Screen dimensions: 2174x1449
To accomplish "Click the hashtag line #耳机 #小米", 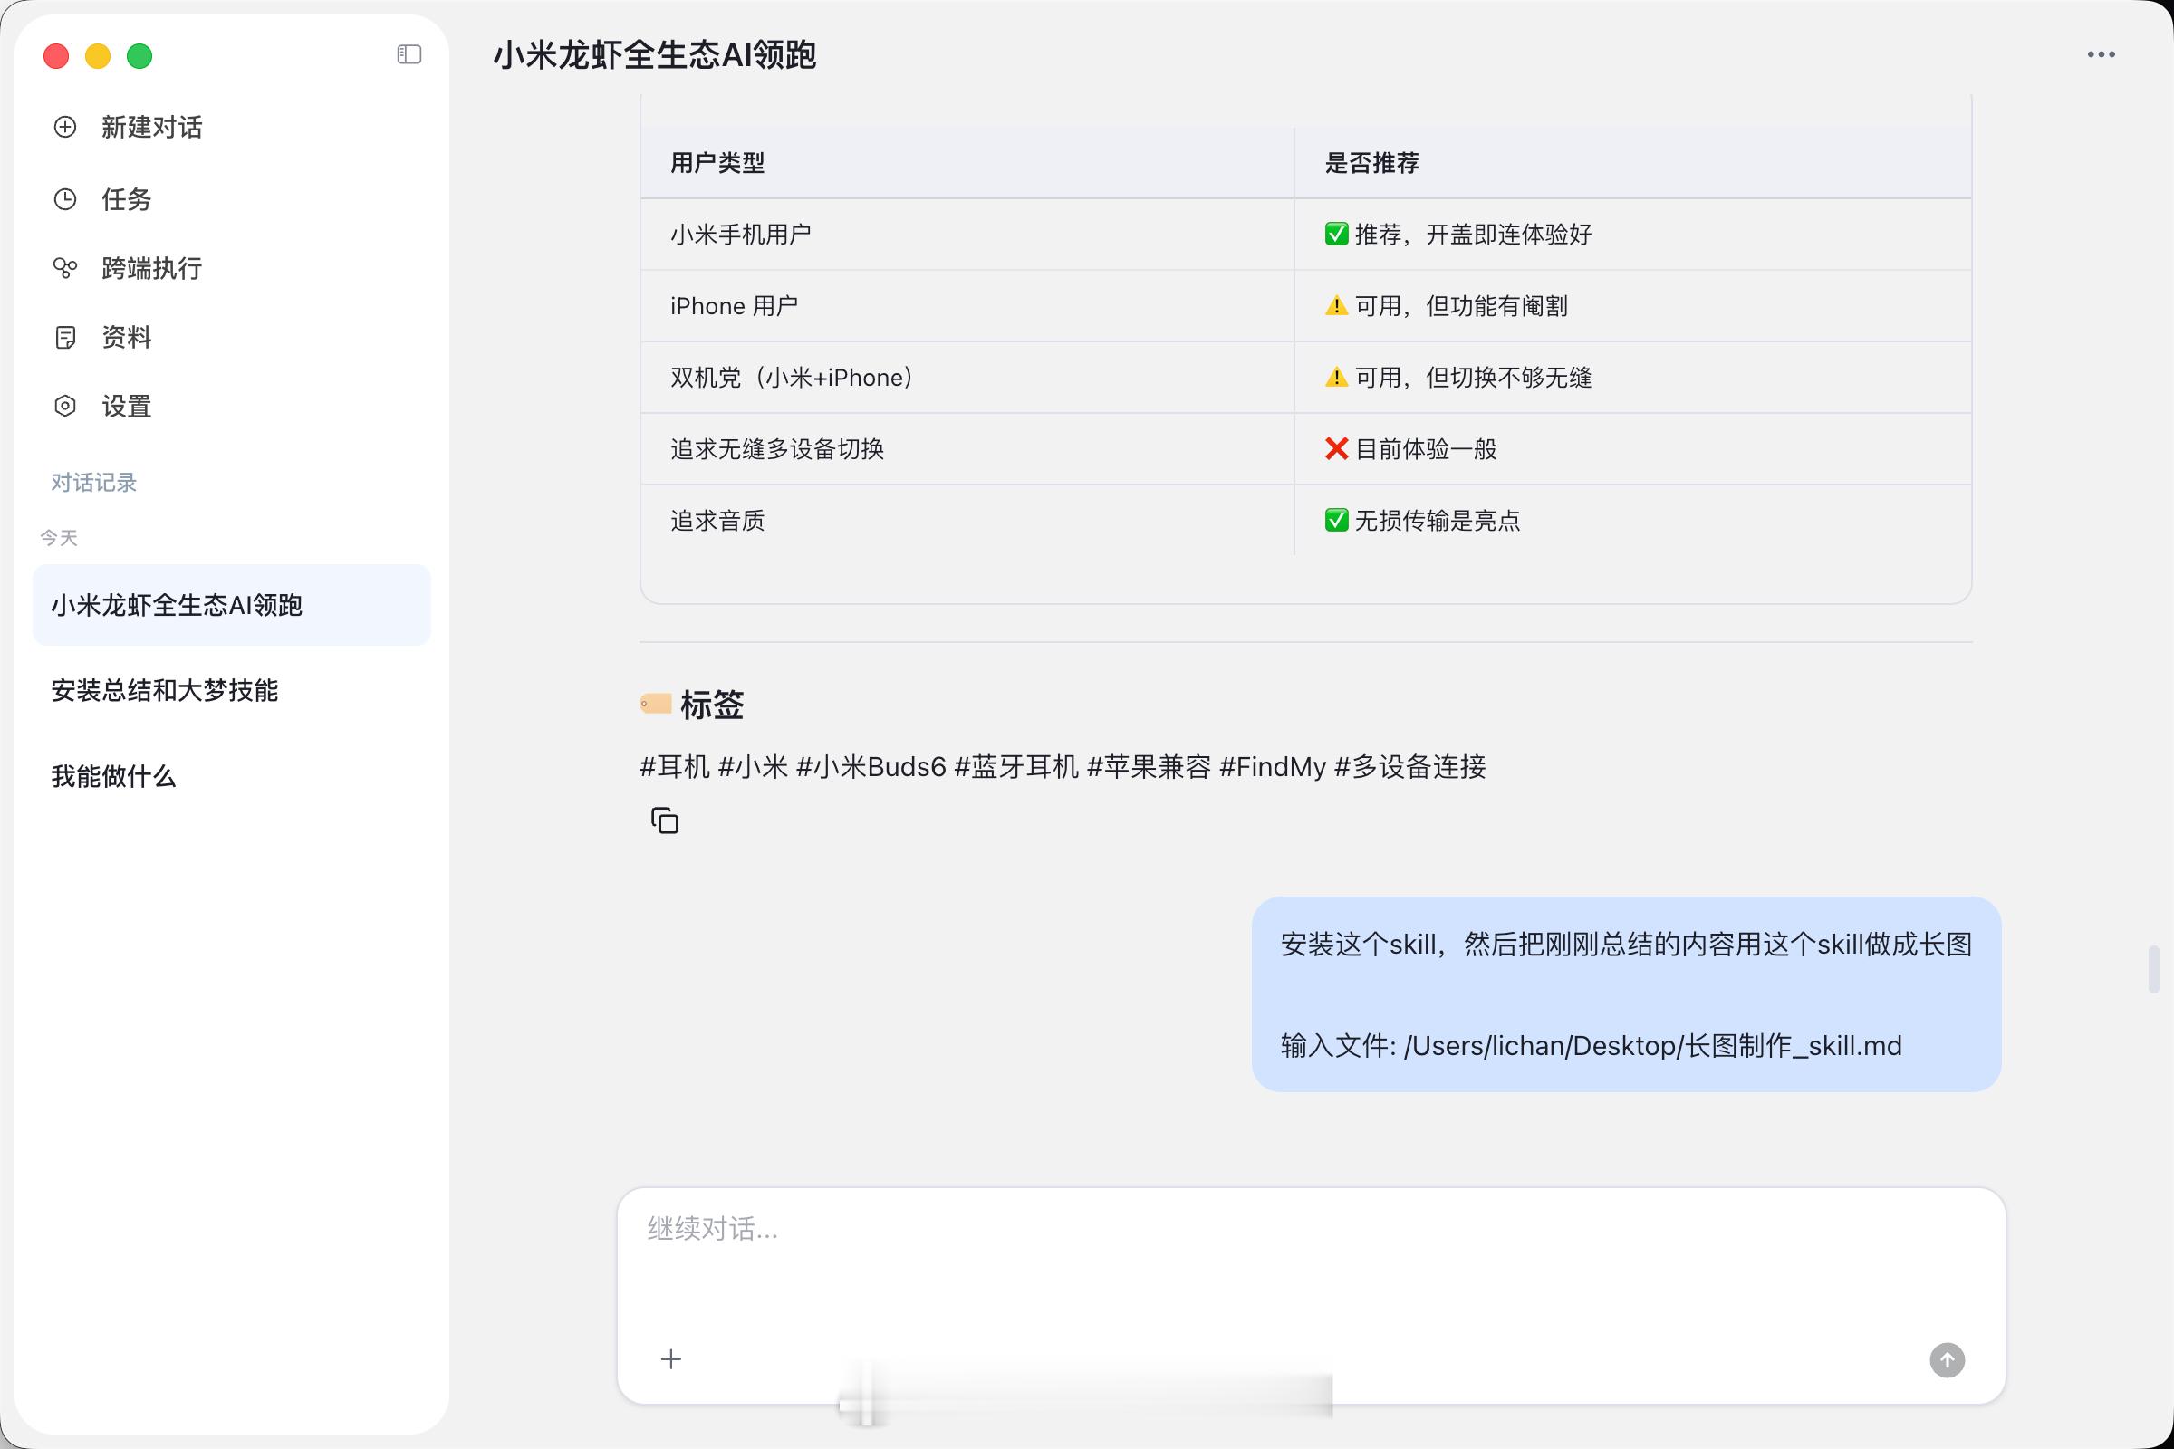I will 1062,766.
